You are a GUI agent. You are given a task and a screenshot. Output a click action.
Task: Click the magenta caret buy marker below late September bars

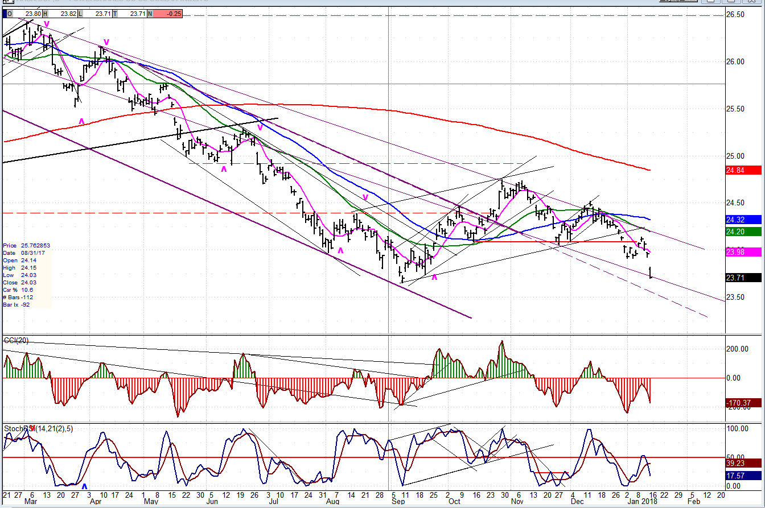(x=434, y=277)
